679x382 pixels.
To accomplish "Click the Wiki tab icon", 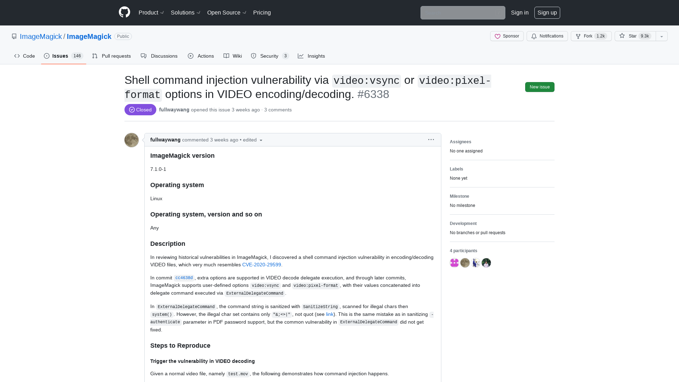I will pos(226,56).
